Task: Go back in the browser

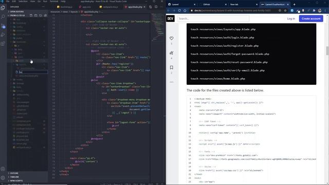Action: point(169,10)
